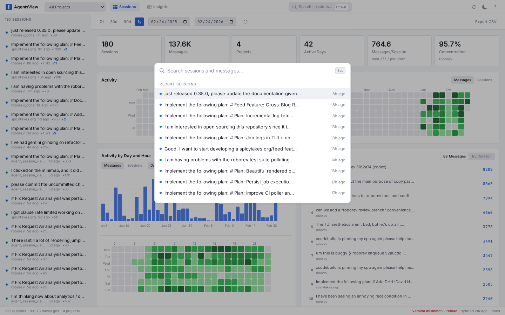This screenshot has width=505, height=315.
Task: Select the 1y time range option
Action: 139,22
